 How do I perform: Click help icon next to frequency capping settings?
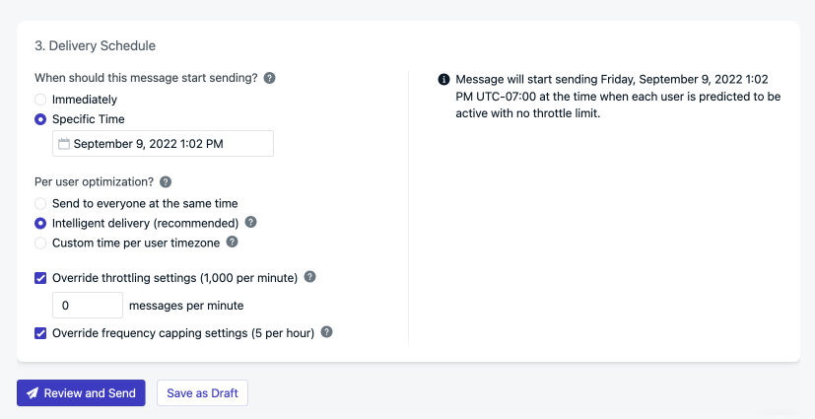326,332
